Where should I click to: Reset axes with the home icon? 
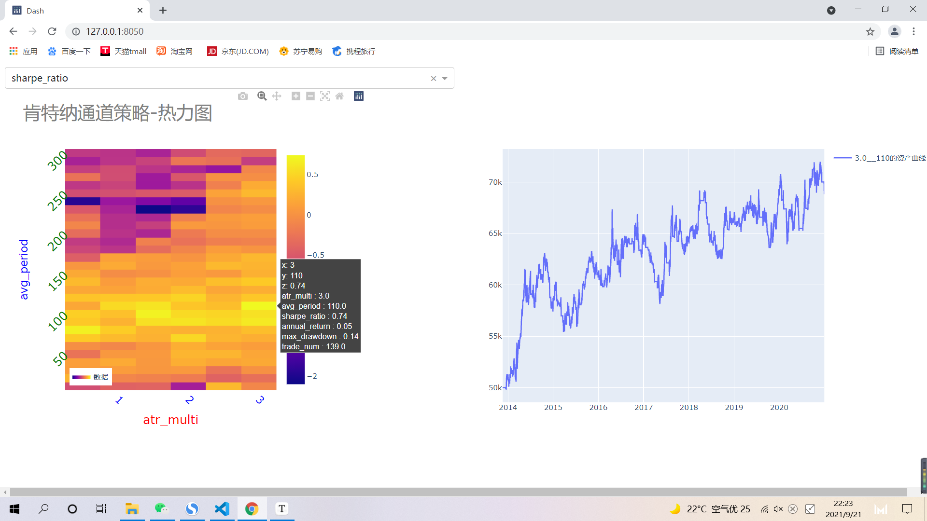pyautogui.click(x=339, y=96)
